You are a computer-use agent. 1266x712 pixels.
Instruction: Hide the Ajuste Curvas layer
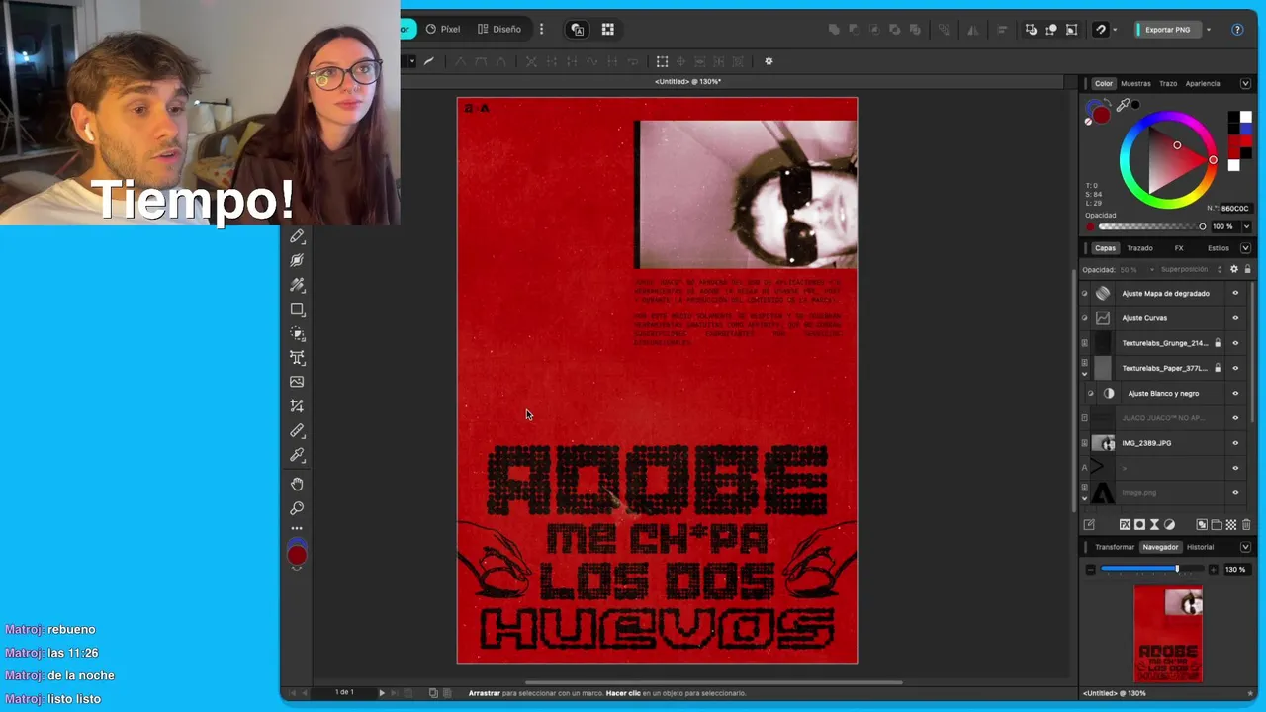[x=1235, y=318]
